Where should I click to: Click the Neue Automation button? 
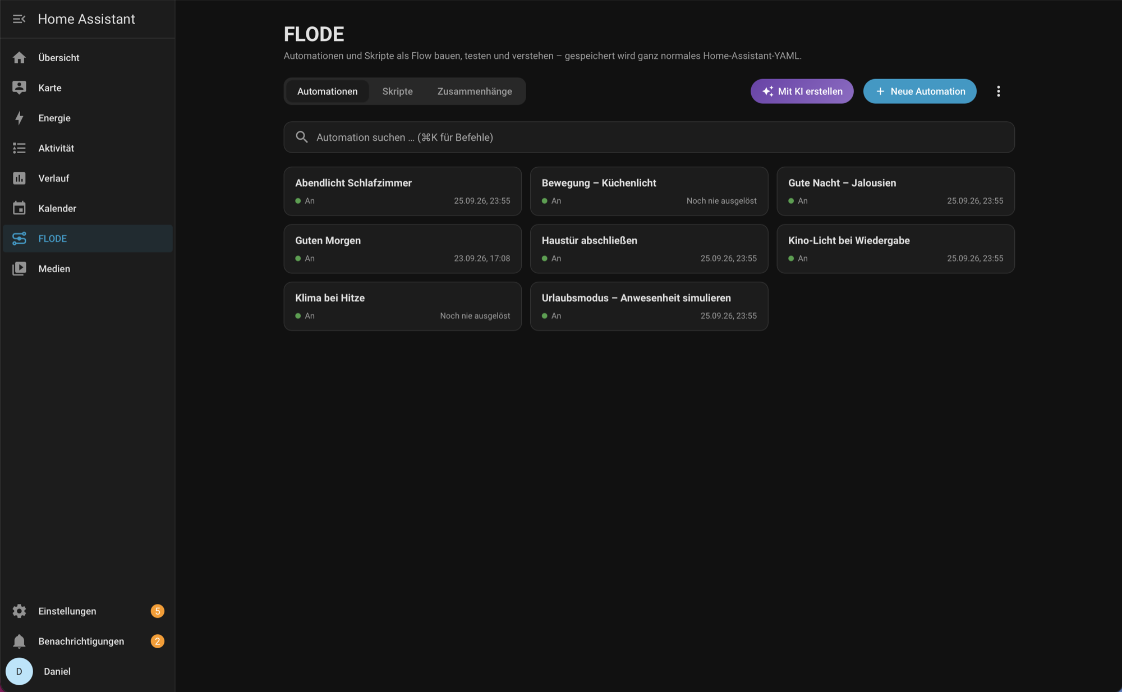tap(920, 91)
